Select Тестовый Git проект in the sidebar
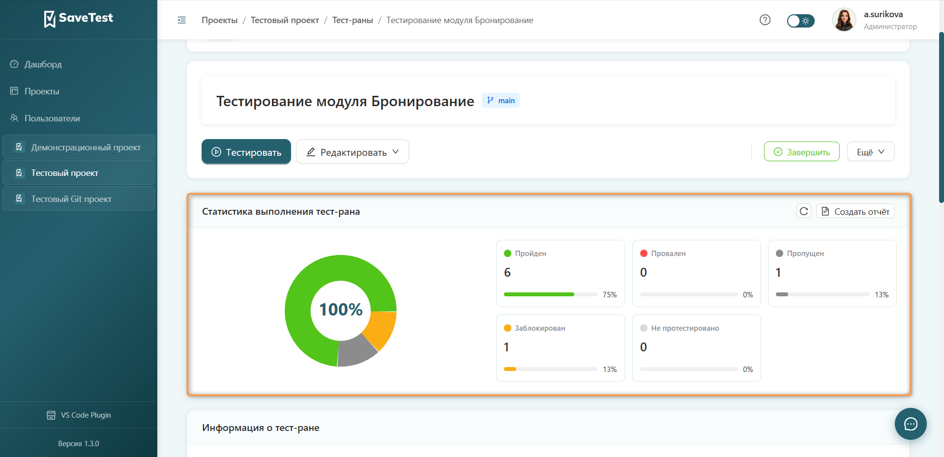The height and width of the screenshot is (457, 944). [79, 199]
